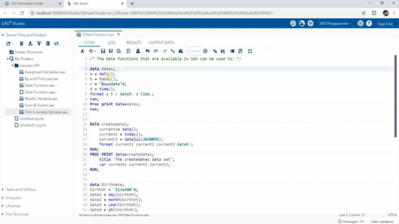Collapse the sasuser.v94 folder

pyautogui.click(x=13, y=65)
